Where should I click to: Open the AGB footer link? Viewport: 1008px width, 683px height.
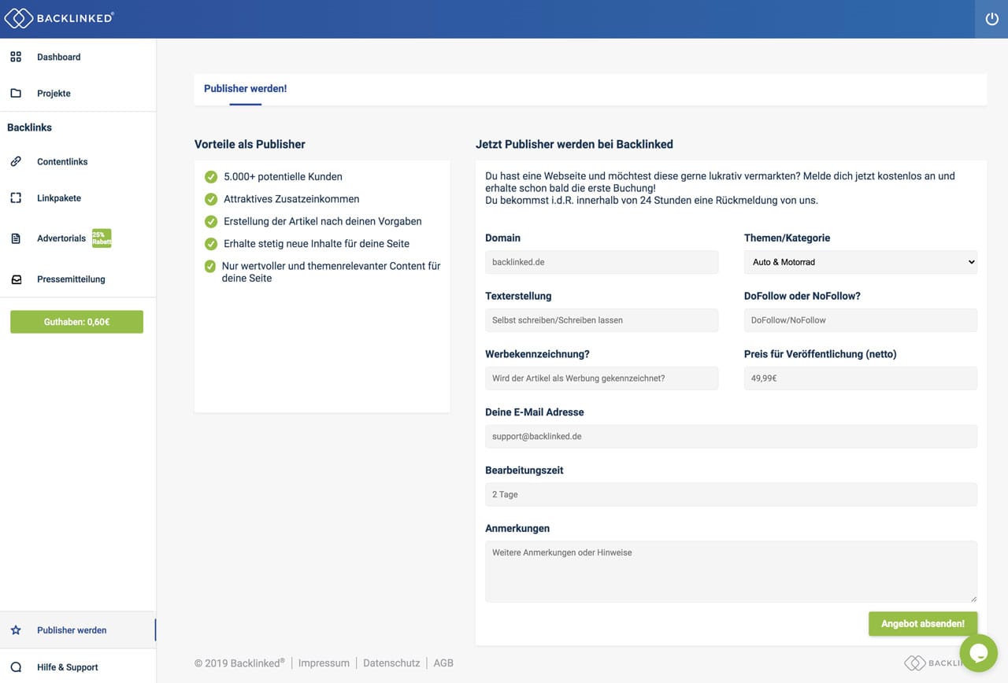(443, 663)
